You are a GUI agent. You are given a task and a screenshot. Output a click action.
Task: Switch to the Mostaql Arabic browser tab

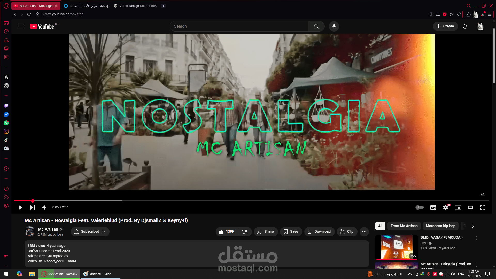[x=86, y=6]
